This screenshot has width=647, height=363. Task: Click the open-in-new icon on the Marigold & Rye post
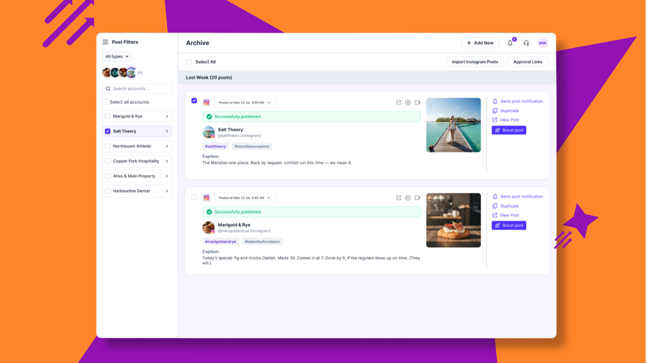point(398,197)
